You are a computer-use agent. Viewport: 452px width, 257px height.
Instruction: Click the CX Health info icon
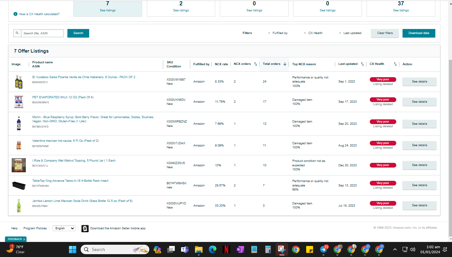click(15, 14)
